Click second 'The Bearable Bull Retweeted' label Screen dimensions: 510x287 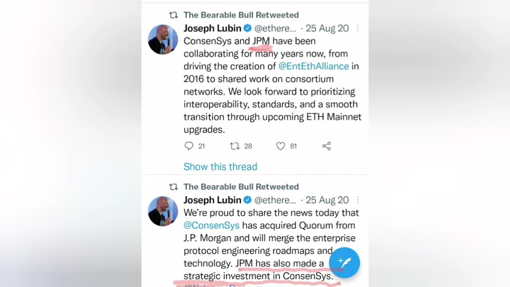(241, 187)
